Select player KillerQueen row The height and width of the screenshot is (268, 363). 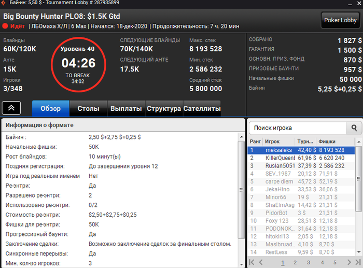click(301, 158)
